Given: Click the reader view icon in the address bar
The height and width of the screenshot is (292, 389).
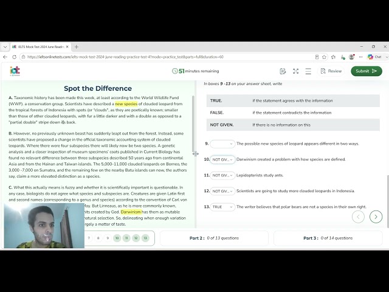Looking at the screenshot, I should 317,57.
